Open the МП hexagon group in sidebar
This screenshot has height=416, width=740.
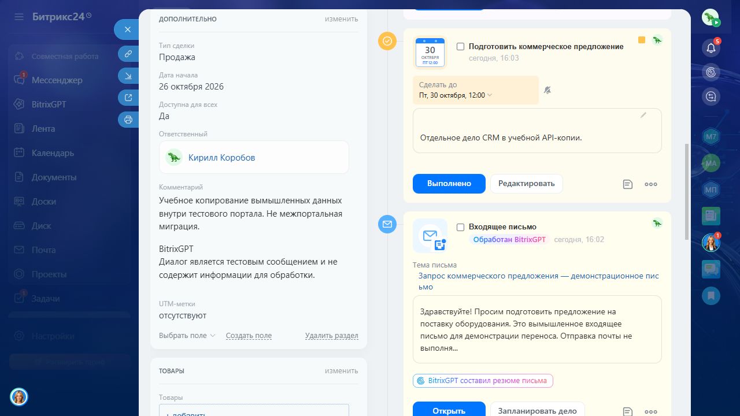click(711, 190)
